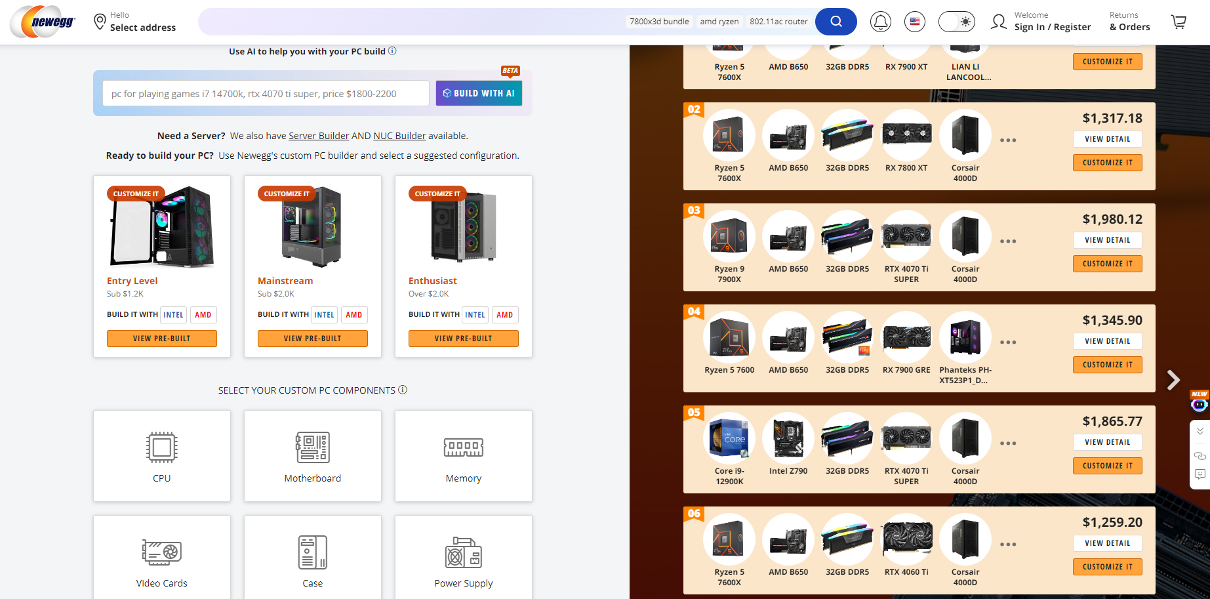Click the Enthusiast case thumbnail

[x=464, y=227]
